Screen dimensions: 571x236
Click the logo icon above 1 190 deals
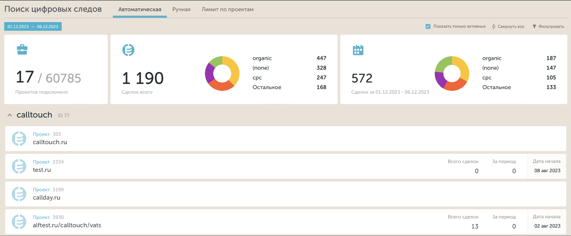128,50
